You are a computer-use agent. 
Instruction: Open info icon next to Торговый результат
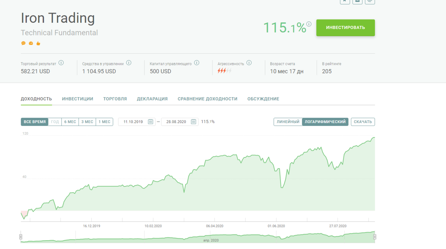[x=61, y=63]
